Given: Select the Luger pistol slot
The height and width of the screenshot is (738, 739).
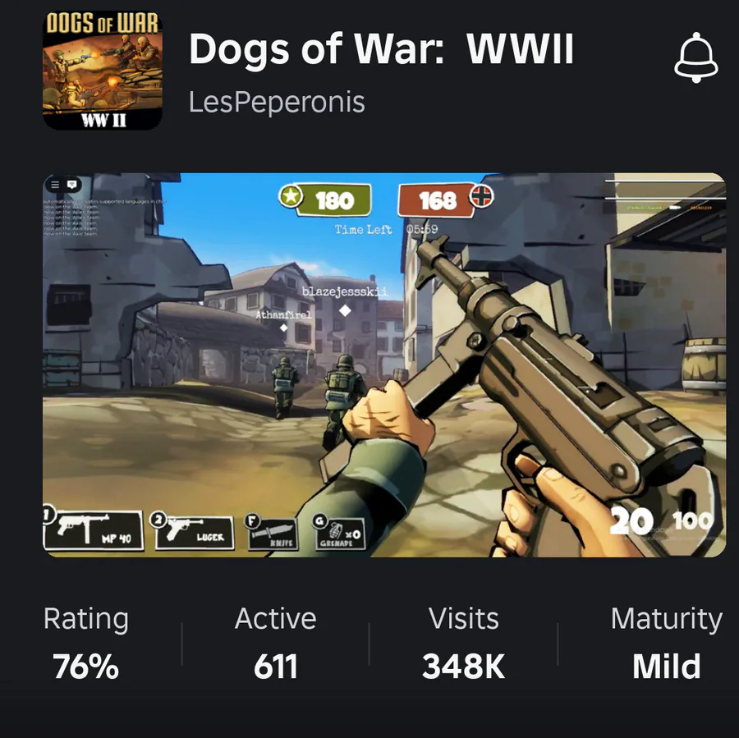Looking at the screenshot, I should [x=193, y=532].
